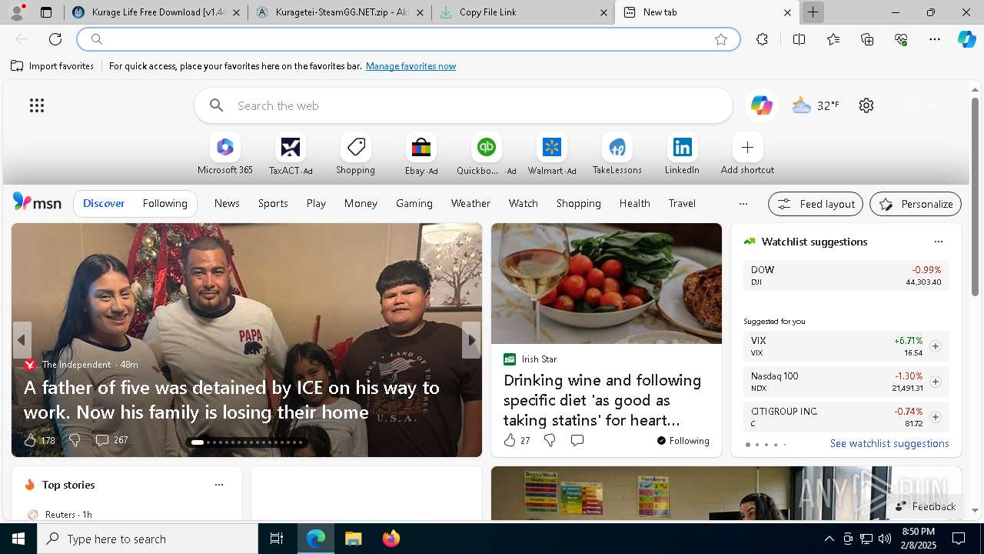Image resolution: width=984 pixels, height=554 pixels.
Task: Click the Personalize button
Action: pos(916,204)
